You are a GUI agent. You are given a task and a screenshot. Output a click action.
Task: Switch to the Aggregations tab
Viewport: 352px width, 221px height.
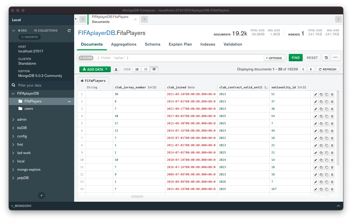(x=124, y=44)
